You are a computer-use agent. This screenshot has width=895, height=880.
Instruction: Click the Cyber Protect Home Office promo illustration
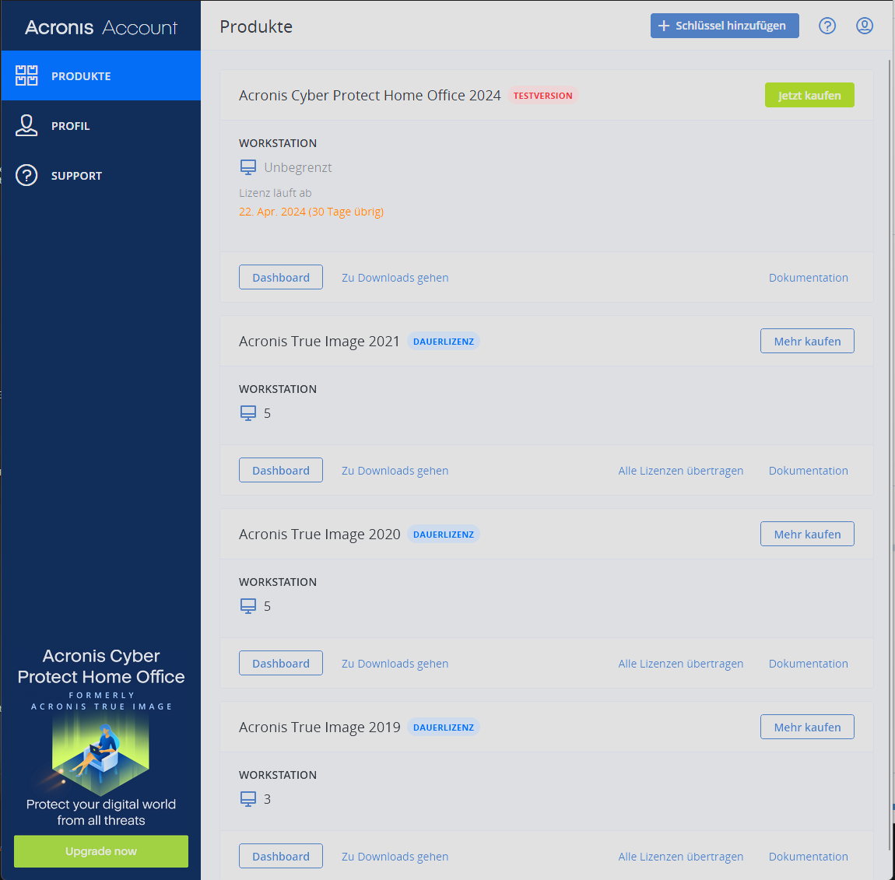[100, 755]
